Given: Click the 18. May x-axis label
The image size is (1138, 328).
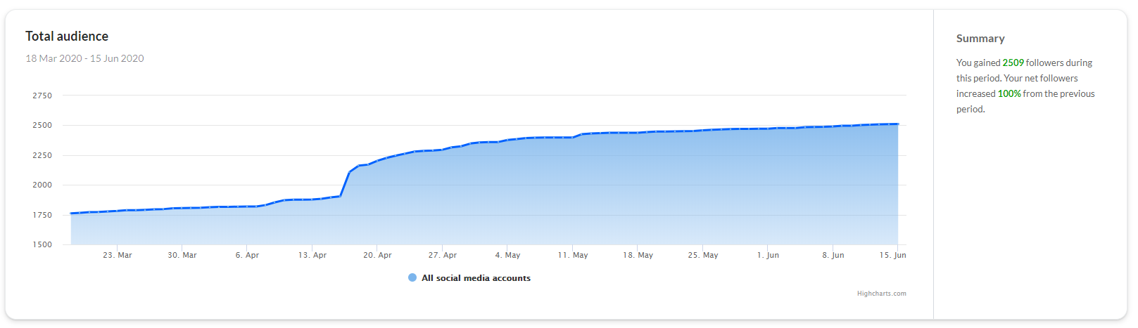Looking at the screenshot, I should [x=638, y=255].
